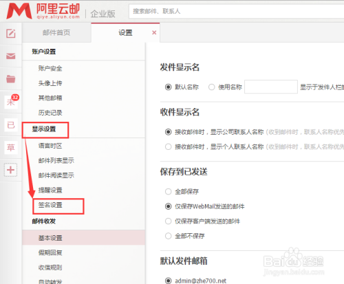The height and width of the screenshot is (284, 344).
Task: Open the mail folders icon
Action: coord(11,79)
